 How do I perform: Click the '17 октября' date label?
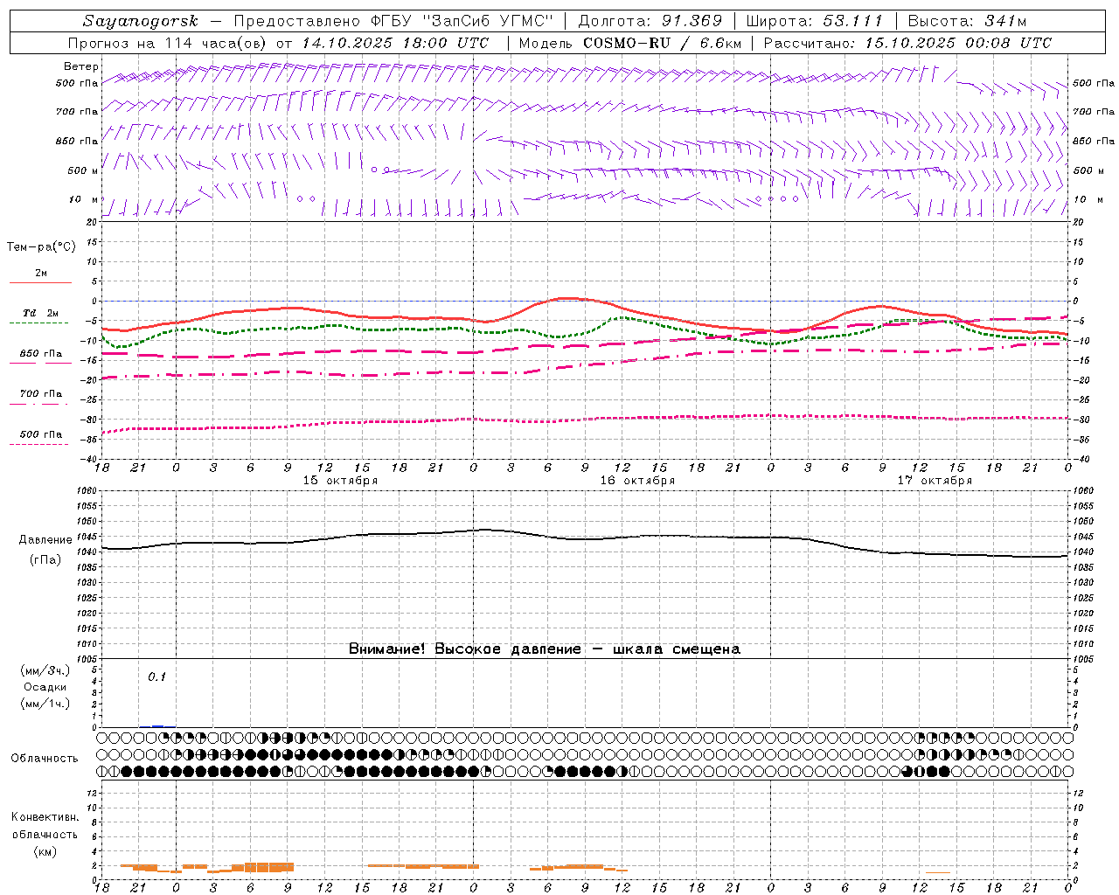(x=935, y=481)
